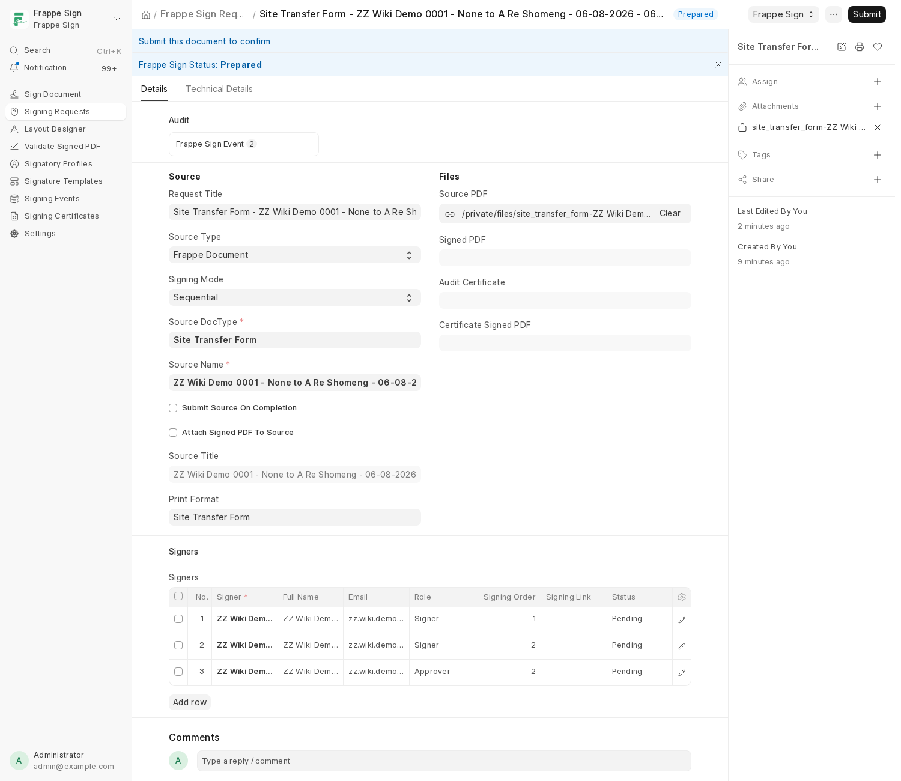Viewport: 901px width, 781px height.
Task: Switch to the Technical Details tab
Action: pos(219,89)
